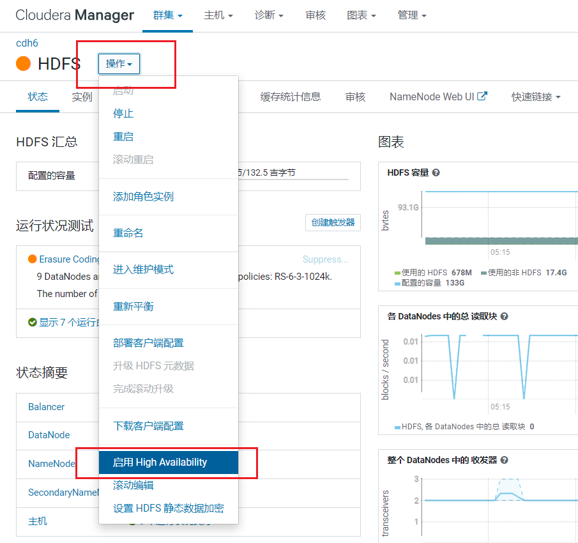Open help icon for DataNodes 收发器 chart
This screenshot has height=543, width=578.
tap(505, 460)
